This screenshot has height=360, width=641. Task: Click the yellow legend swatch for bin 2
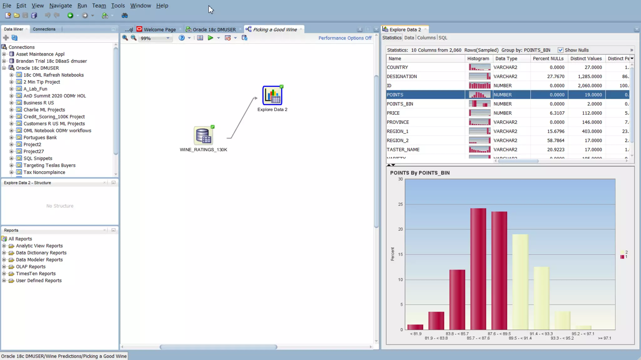pyautogui.click(x=622, y=252)
